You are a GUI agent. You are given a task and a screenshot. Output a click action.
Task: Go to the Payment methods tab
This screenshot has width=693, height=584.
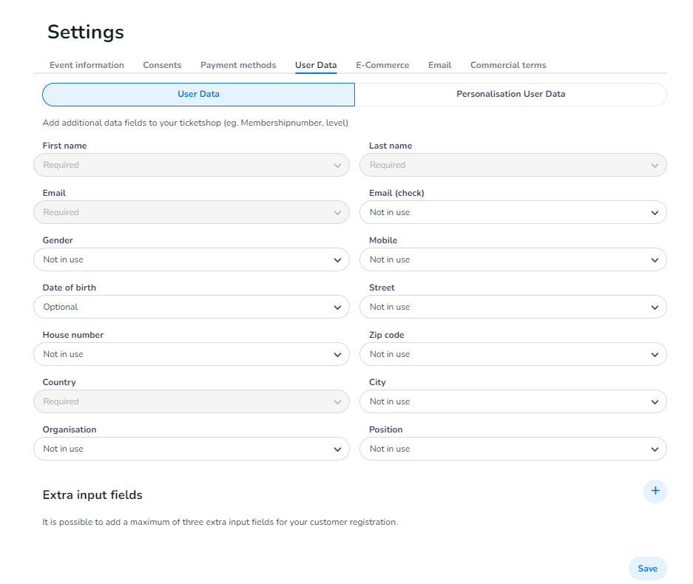(x=238, y=65)
